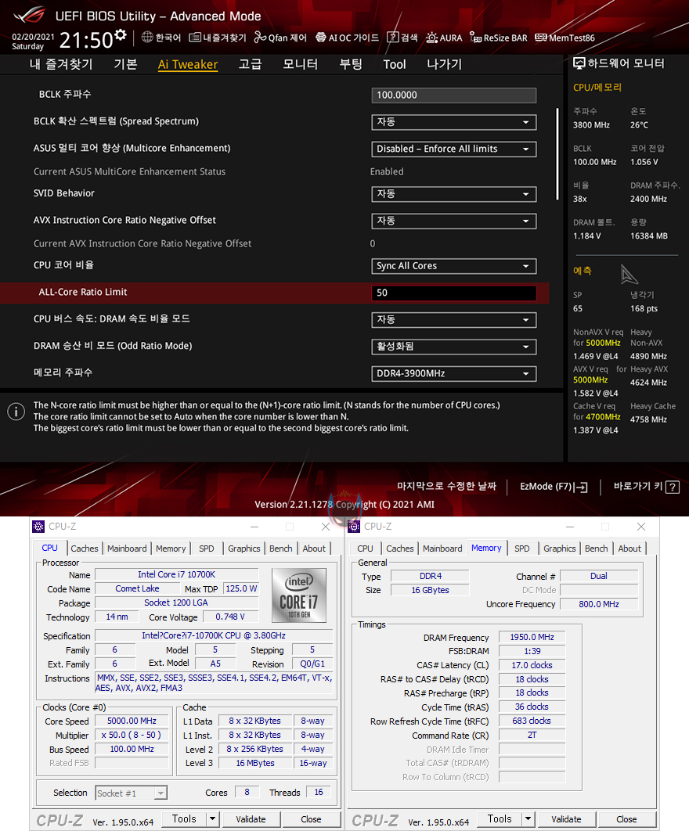This screenshot has height=831, width=689.
Task: Click the hotkey question mark icon
Action: pyautogui.click(x=673, y=487)
